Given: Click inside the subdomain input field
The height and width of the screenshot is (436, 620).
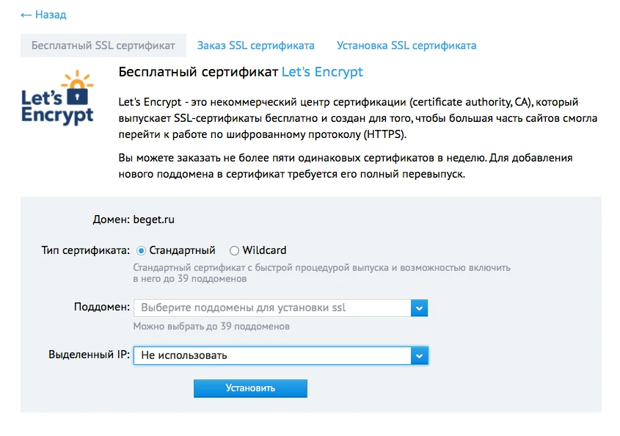Looking at the screenshot, I should click(257, 308).
